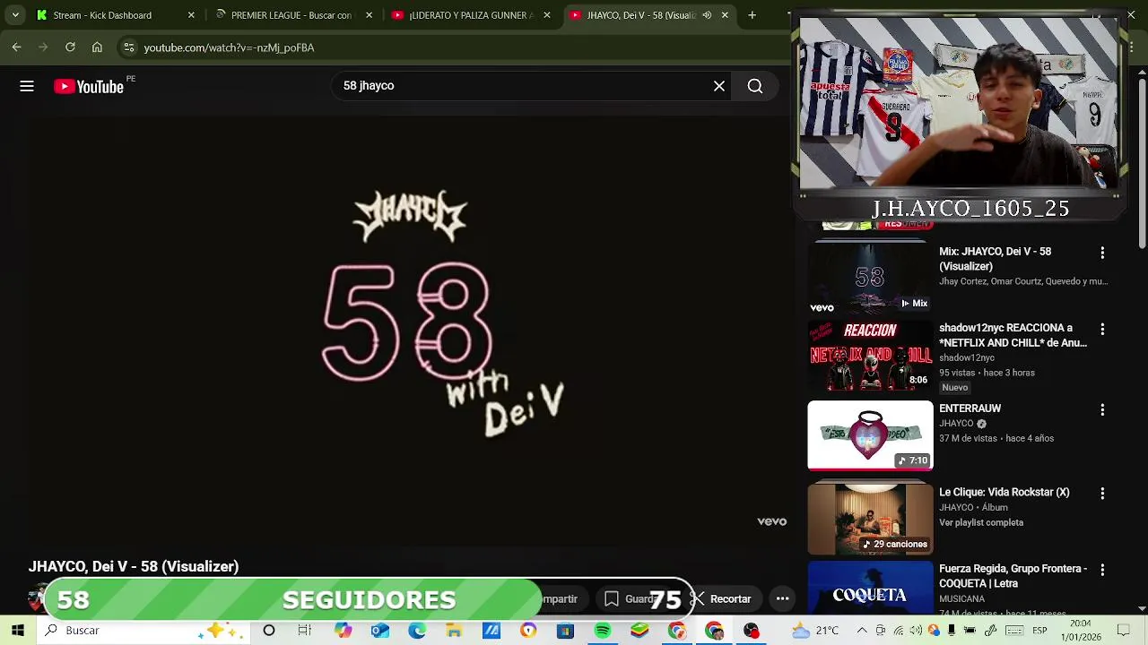Image resolution: width=1148 pixels, height=645 pixels.
Task: Go back with the browser back arrow
Action: (x=17, y=47)
